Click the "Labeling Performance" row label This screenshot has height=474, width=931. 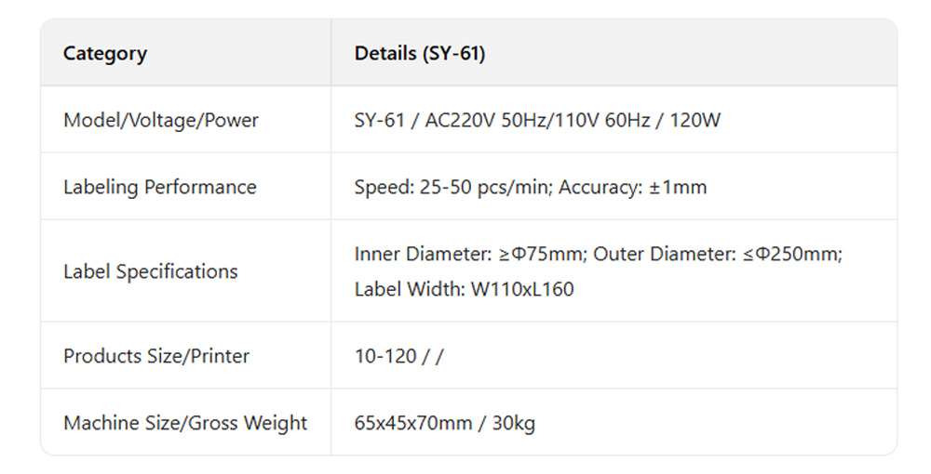[x=159, y=187]
